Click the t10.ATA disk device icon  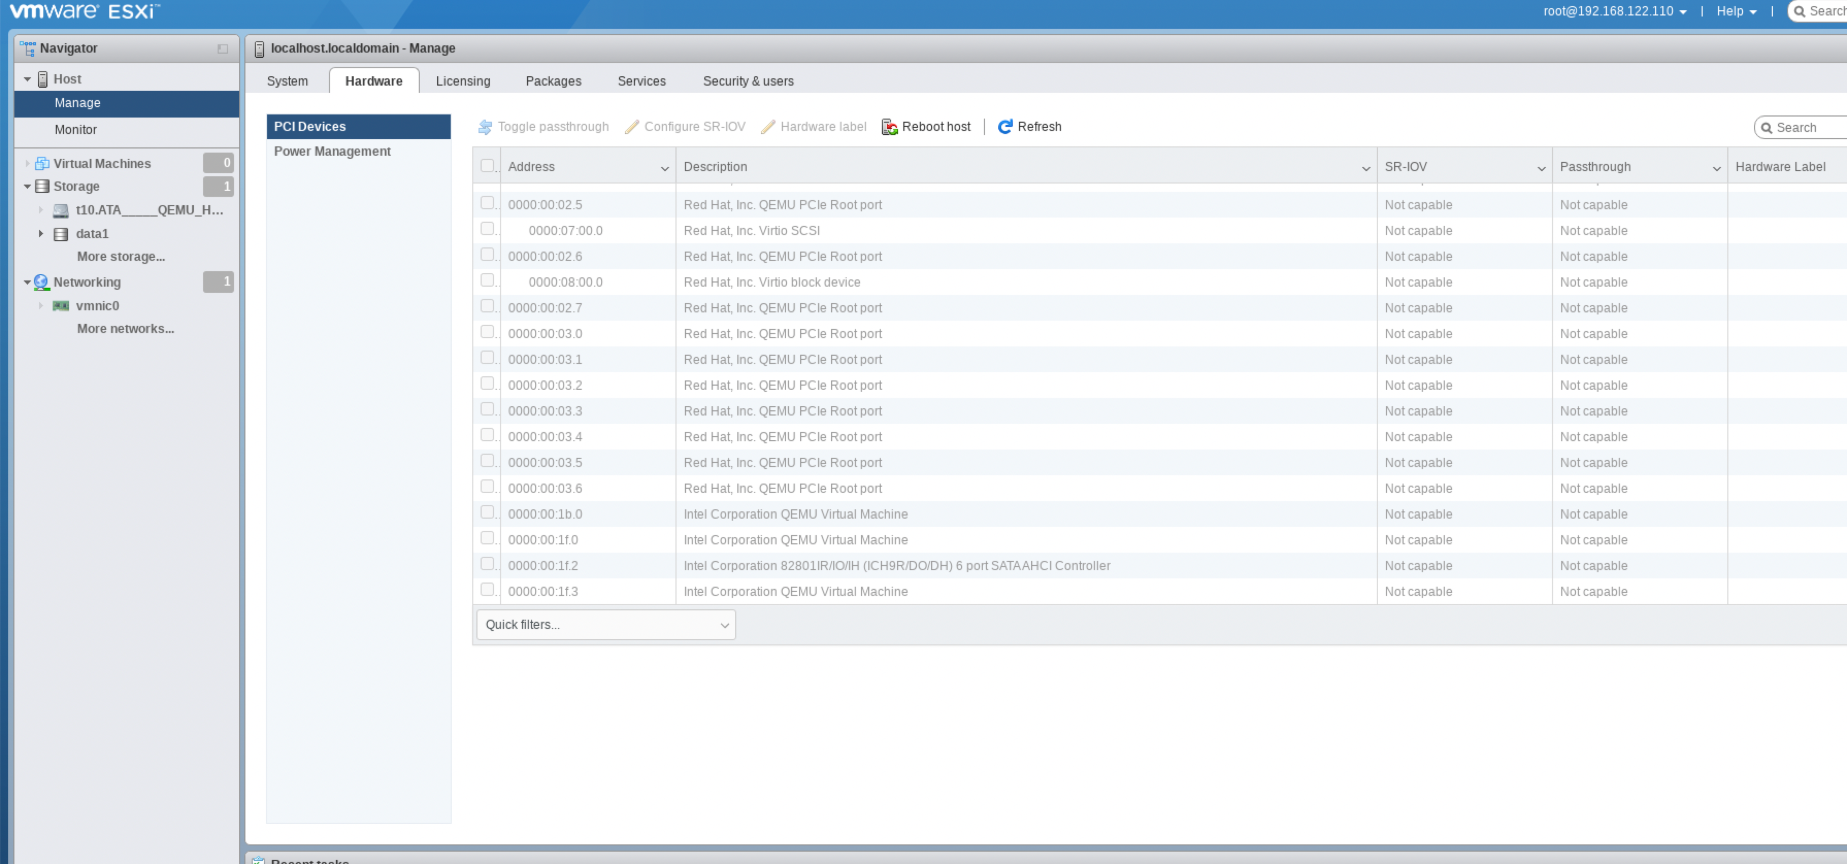pyautogui.click(x=61, y=210)
